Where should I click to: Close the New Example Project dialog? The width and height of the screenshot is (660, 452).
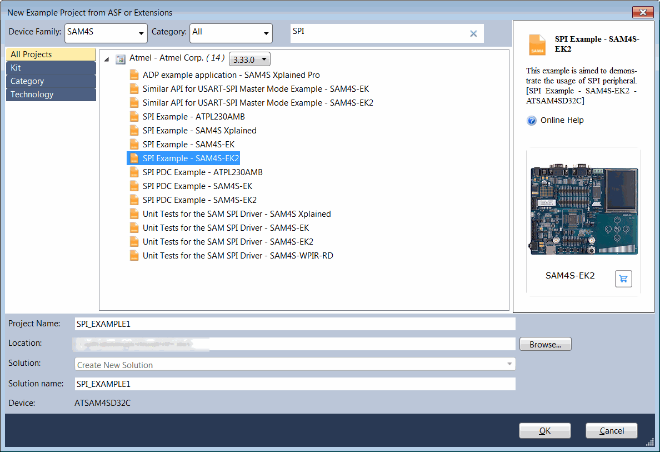[643, 12]
